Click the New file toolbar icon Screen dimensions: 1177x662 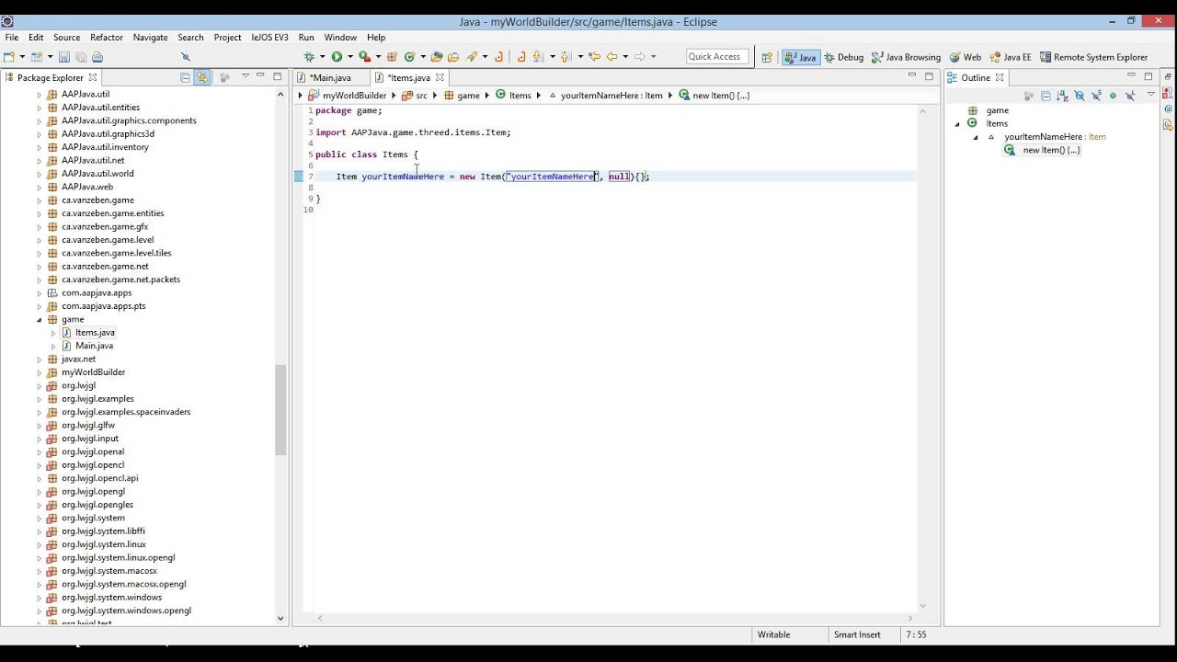coord(9,56)
